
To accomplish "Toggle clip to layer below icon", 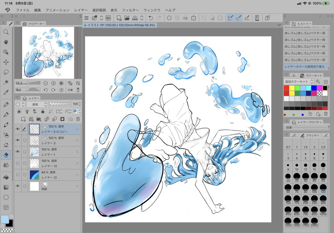I will (19, 111).
